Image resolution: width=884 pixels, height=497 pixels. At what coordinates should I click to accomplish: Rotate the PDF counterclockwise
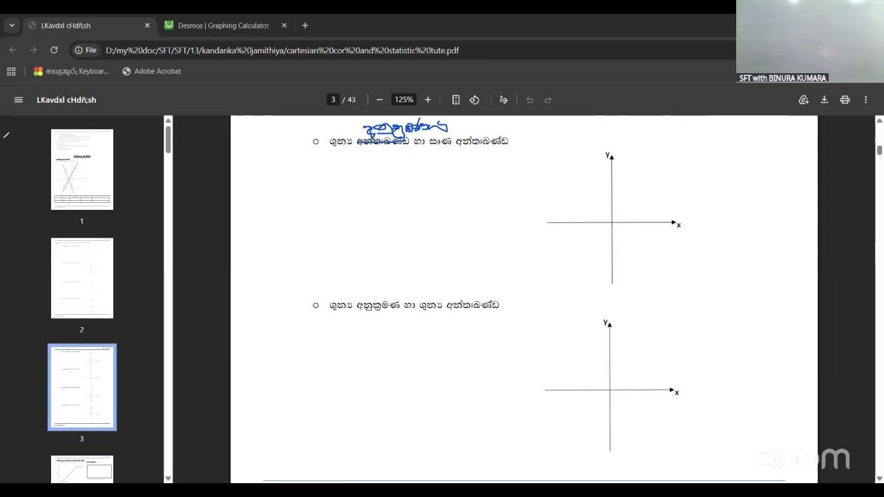[474, 100]
